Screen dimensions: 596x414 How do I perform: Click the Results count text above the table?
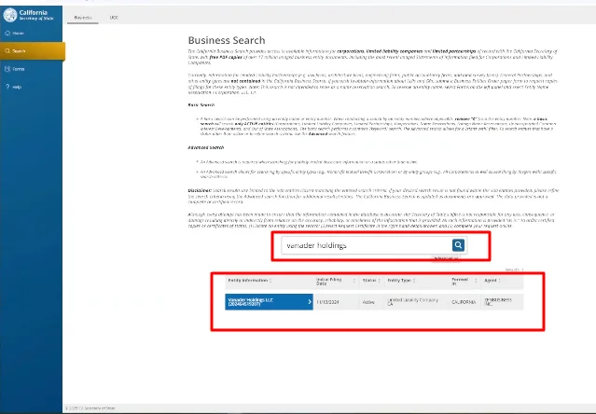pos(514,269)
